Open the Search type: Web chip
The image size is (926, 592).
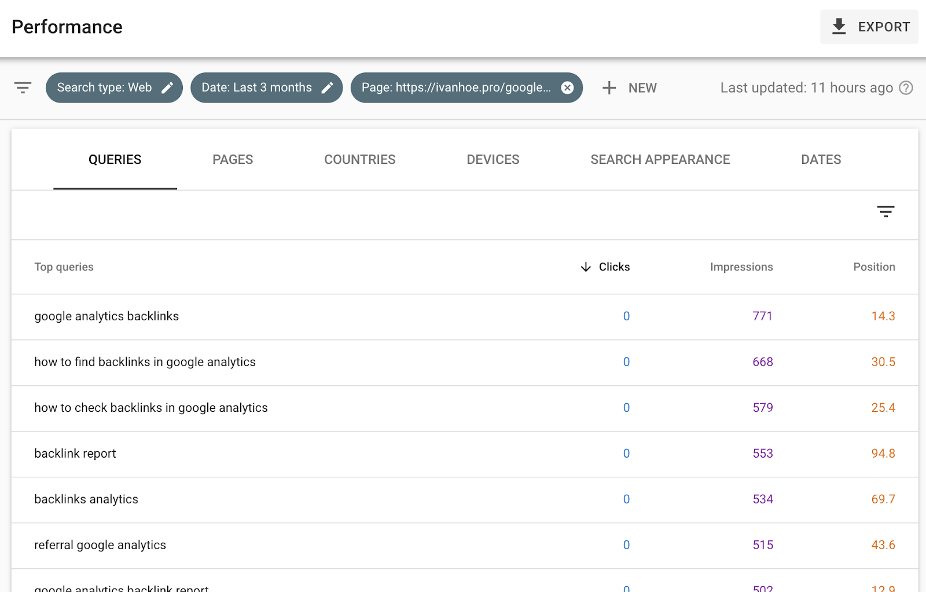point(104,87)
